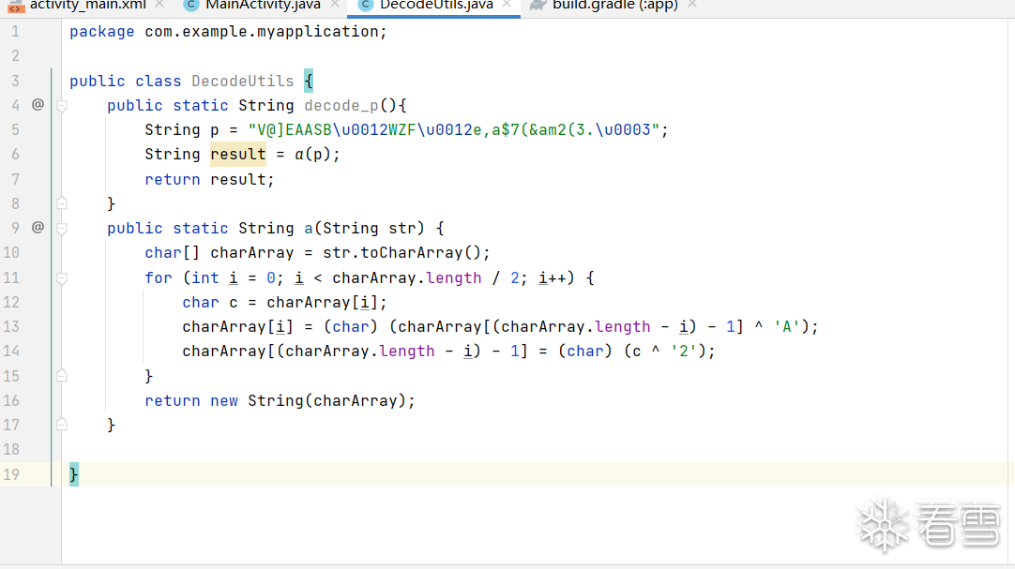The image size is (1015, 569).
Task: Close the activity_main.xml tab
Action: pyautogui.click(x=159, y=5)
